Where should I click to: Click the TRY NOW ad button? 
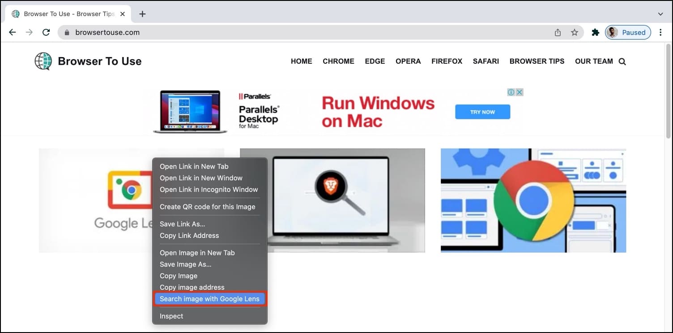[x=482, y=112]
